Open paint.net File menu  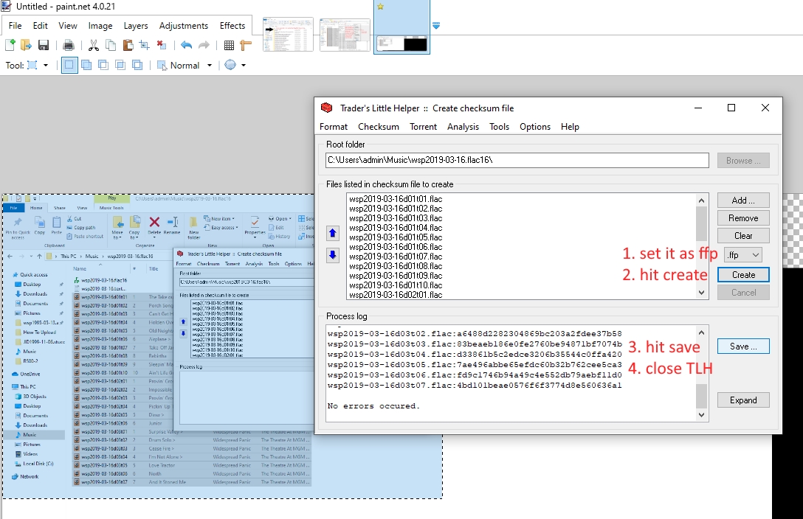pyautogui.click(x=15, y=26)
